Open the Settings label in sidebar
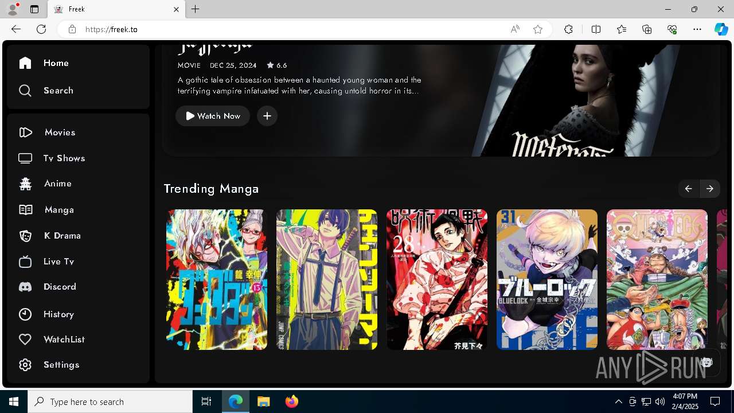Image resolution: width=734 pixels, height=413 pixels. (x=61, y=365)
